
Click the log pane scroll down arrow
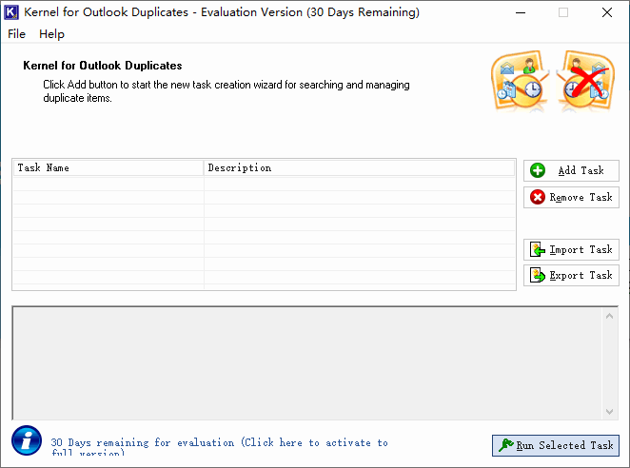(610, 411)
